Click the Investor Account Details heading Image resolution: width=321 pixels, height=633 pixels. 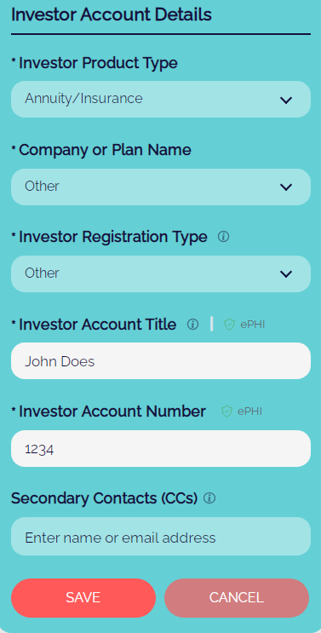(112, 15)
